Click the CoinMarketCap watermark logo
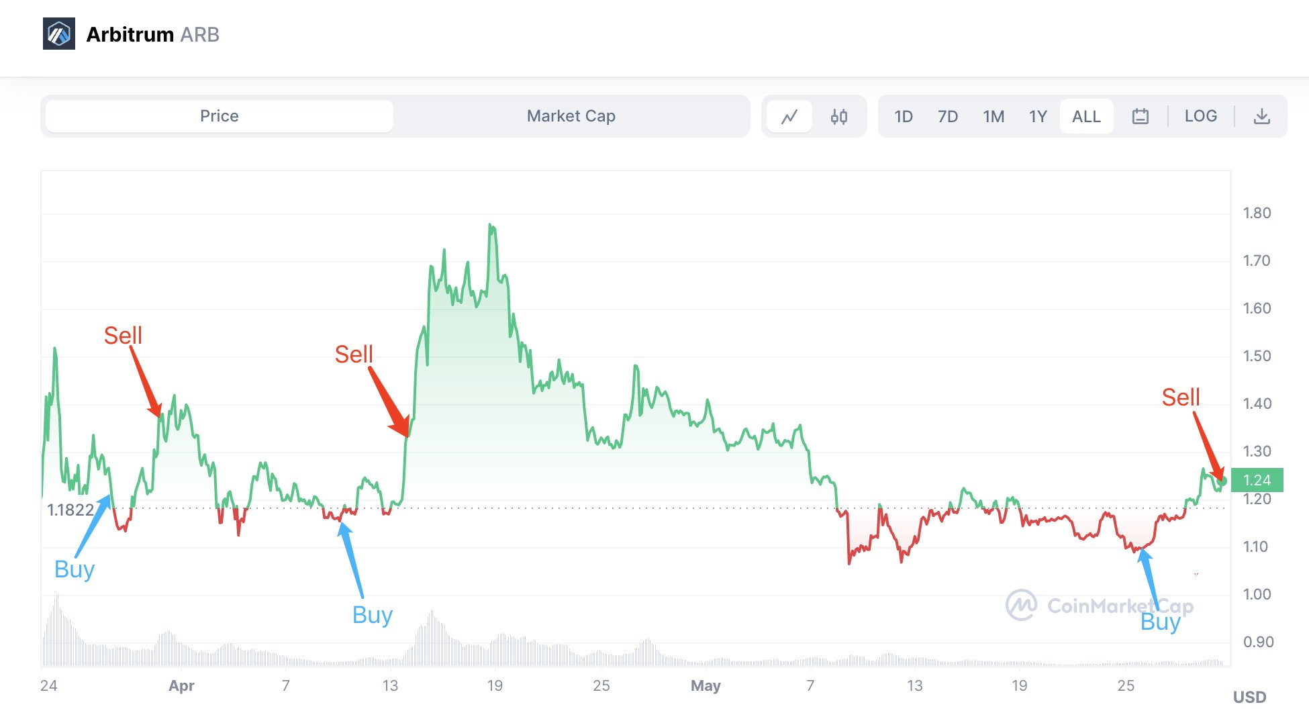Viewport: 1309px width, 717px height. (x=1022, y=605)
